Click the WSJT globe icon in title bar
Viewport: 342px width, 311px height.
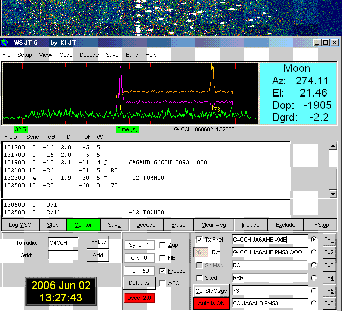6,43
